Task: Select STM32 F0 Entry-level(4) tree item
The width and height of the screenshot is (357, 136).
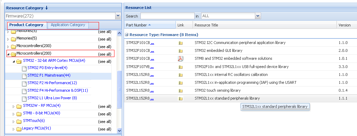Action: point(47,68)
